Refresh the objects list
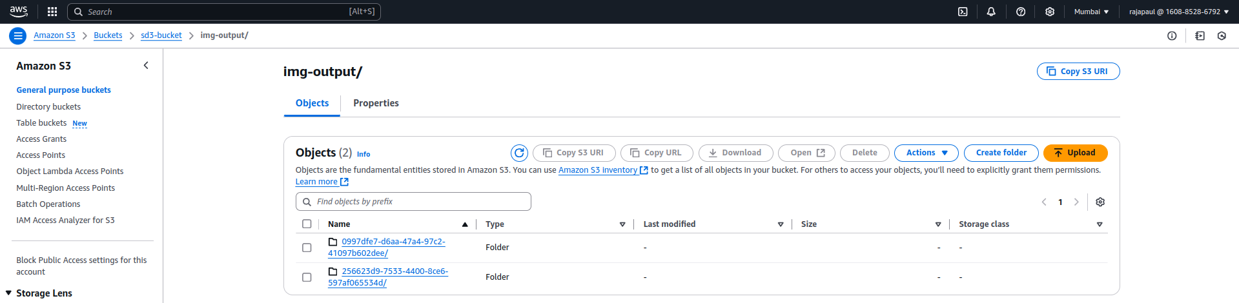The width and height of the screenshot is (1239, 303). click(x=519, y=153)
